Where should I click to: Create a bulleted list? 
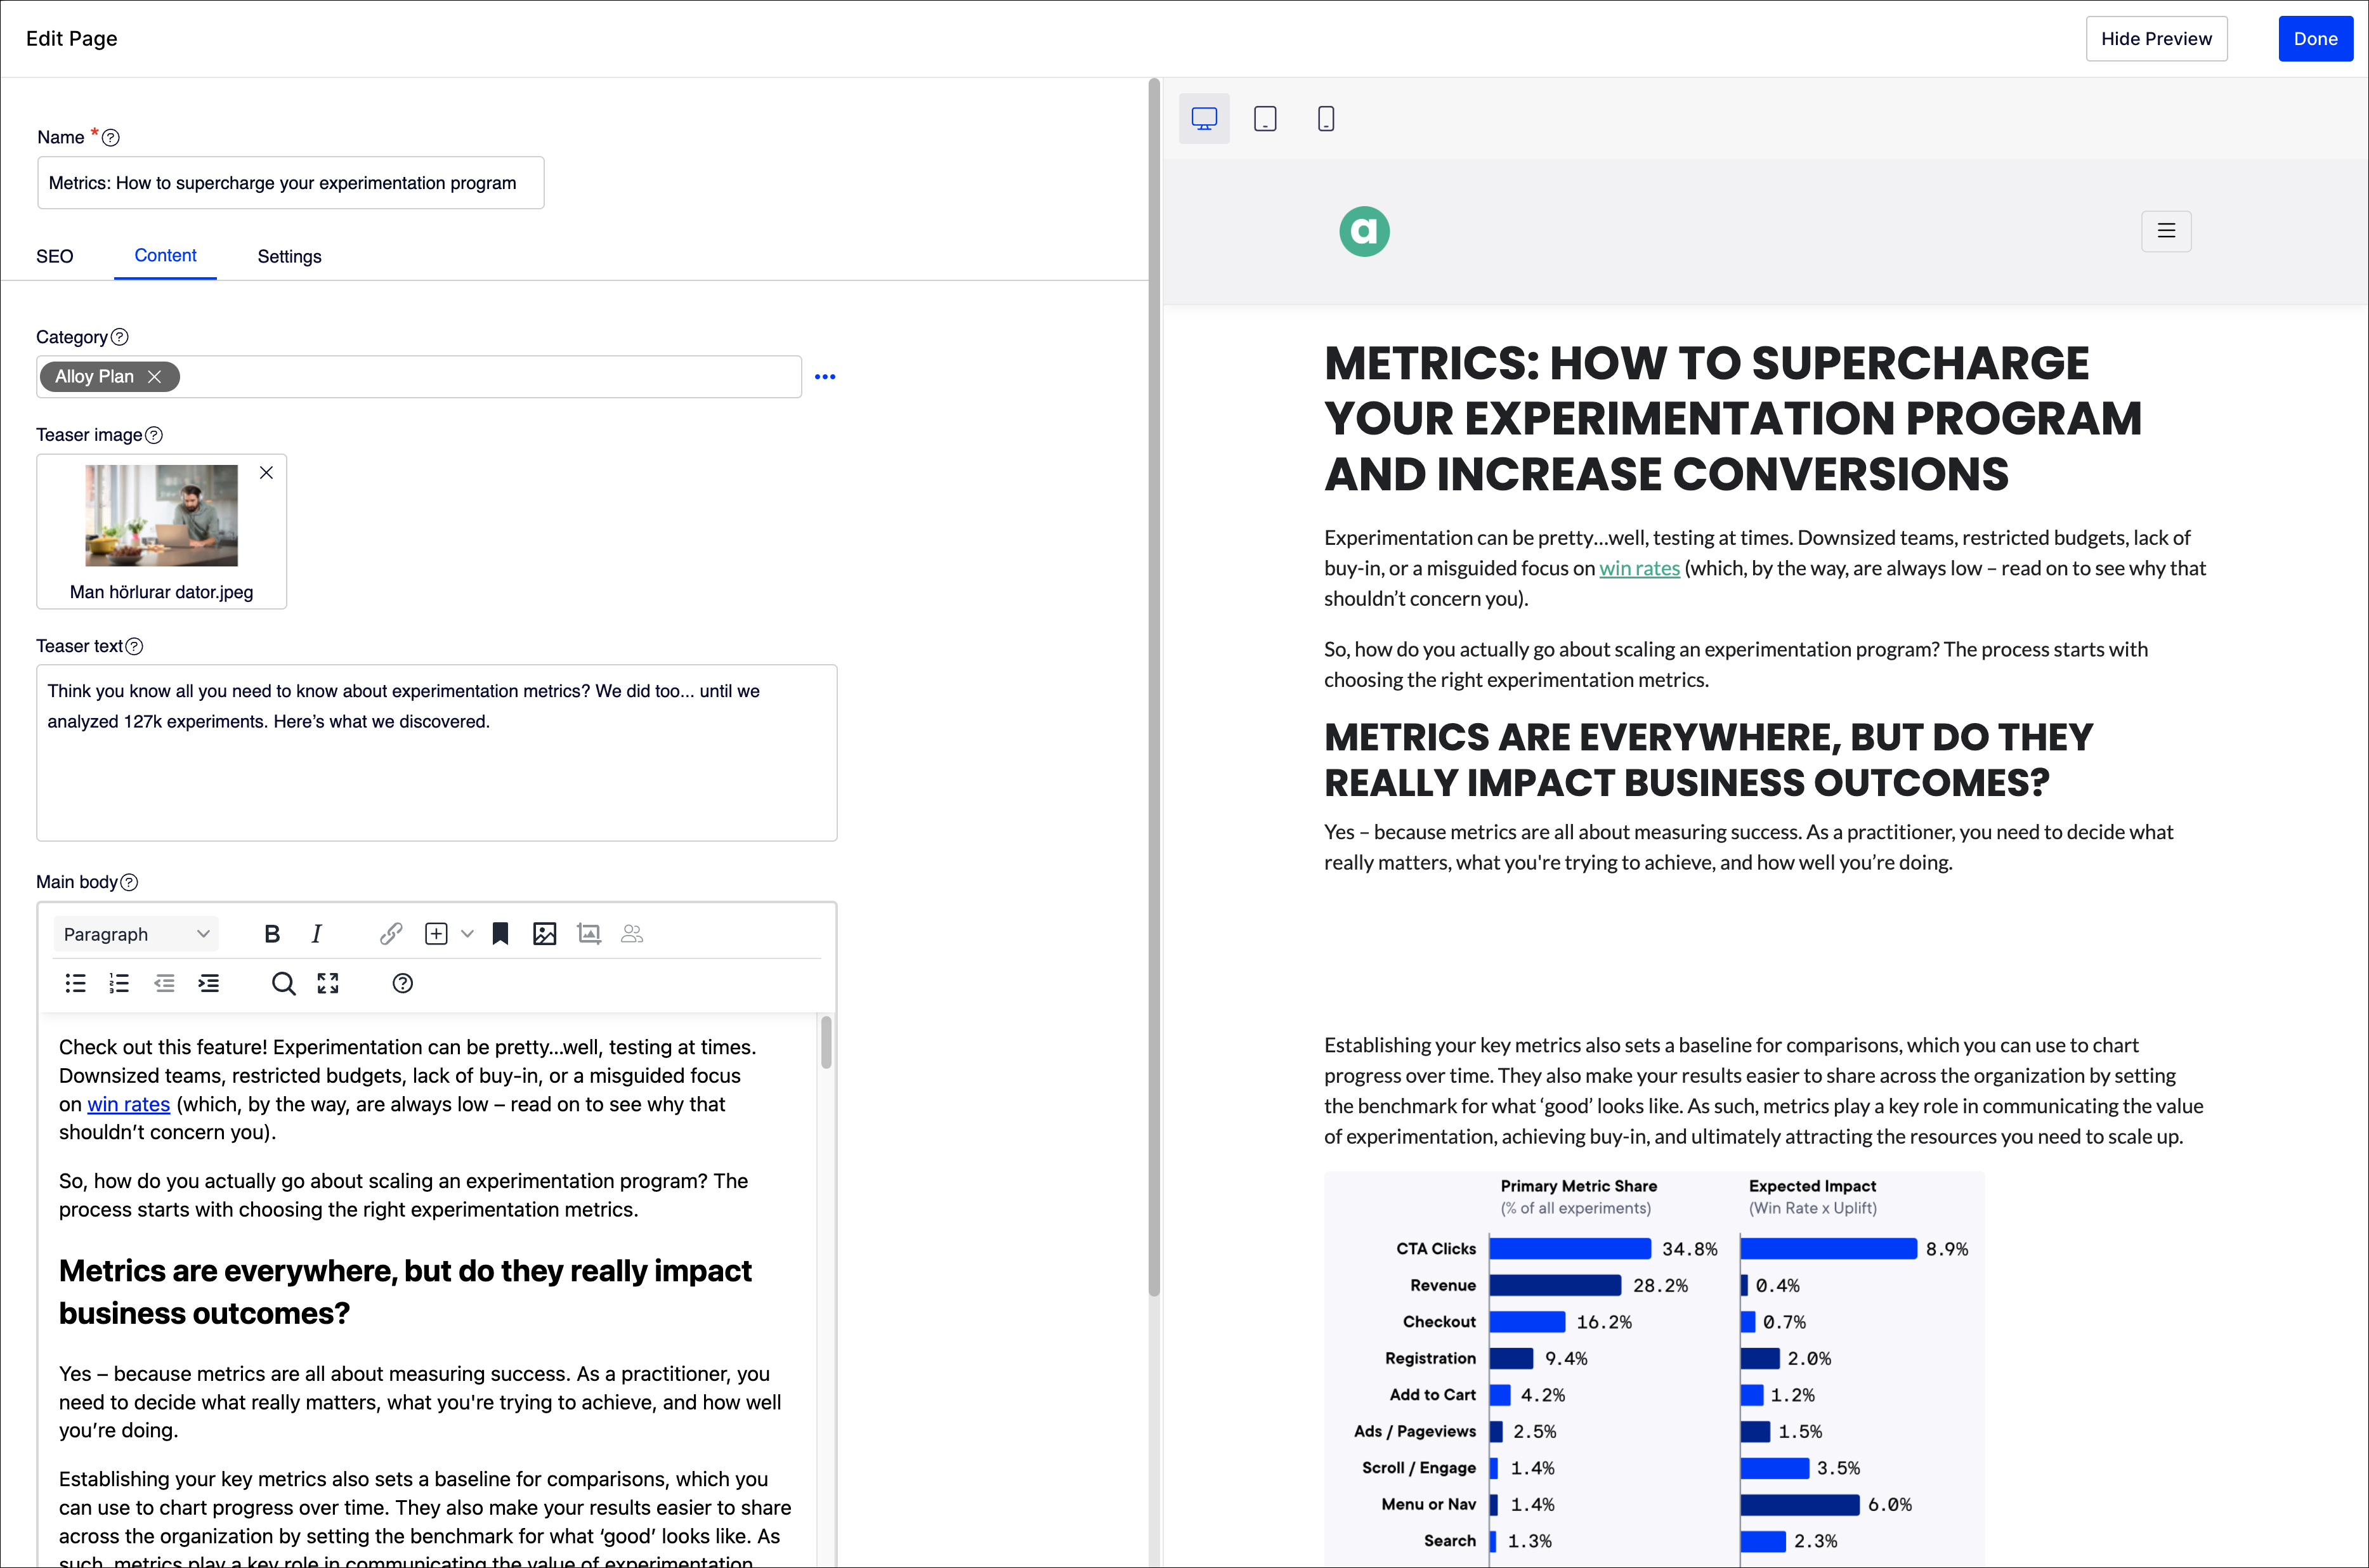coord(75,983)
